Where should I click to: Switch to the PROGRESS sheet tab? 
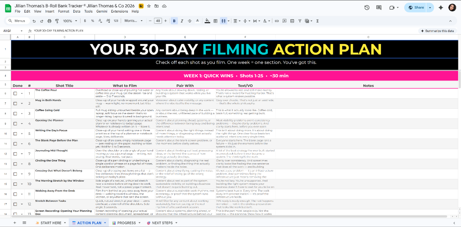point(126,223)
